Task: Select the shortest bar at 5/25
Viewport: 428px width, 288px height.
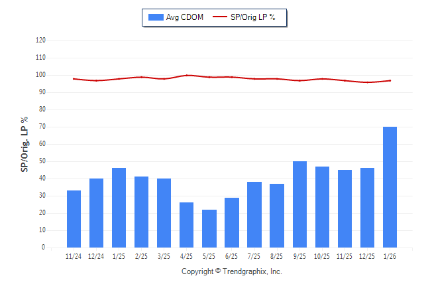Action: pyautogui.click(x=209, y=228)
